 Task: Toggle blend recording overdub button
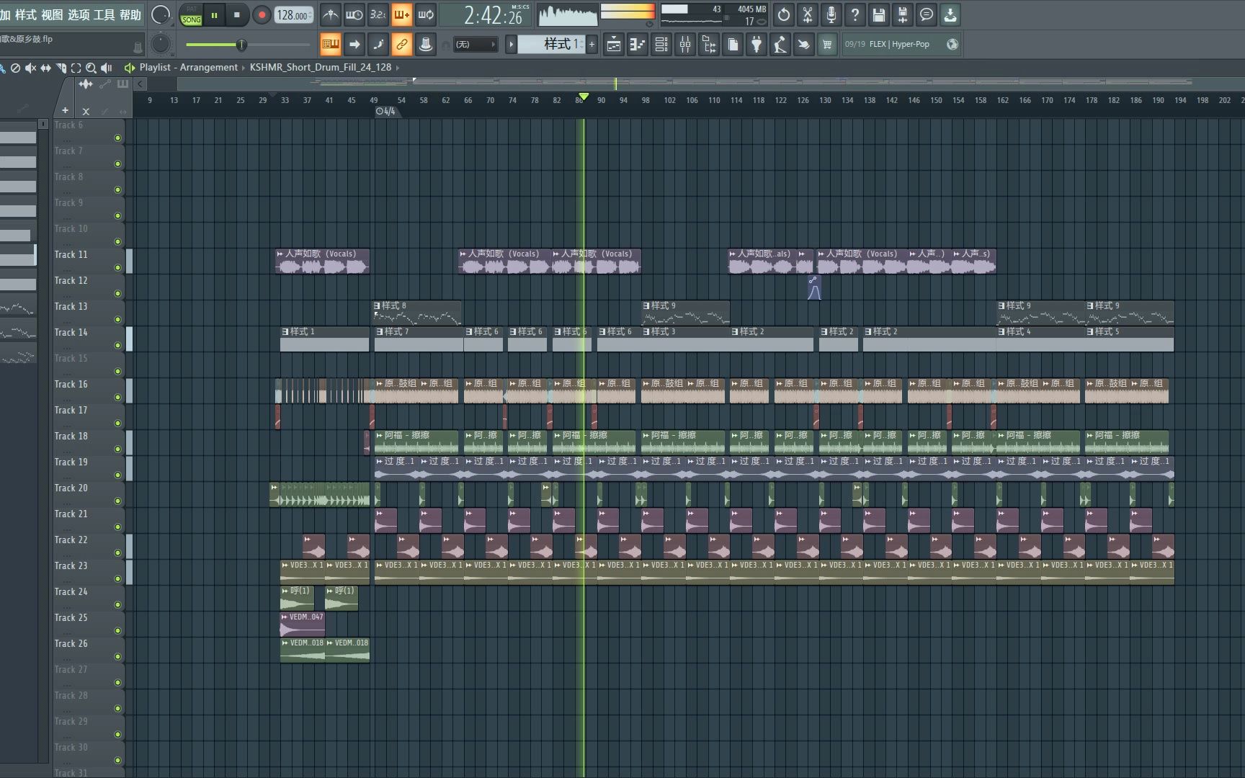click(x=402, y=14)
